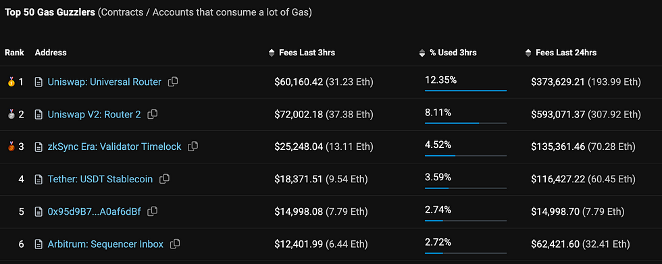Open zkSync Era: Validator Timelock link
Image resolution: width=662 pixels, height=264 pixels.
click(x=114, y=147)
